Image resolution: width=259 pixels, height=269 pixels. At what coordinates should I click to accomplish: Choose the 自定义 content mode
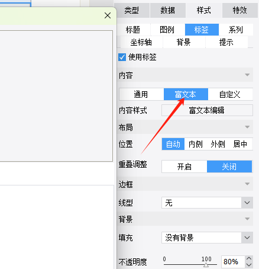230,94
